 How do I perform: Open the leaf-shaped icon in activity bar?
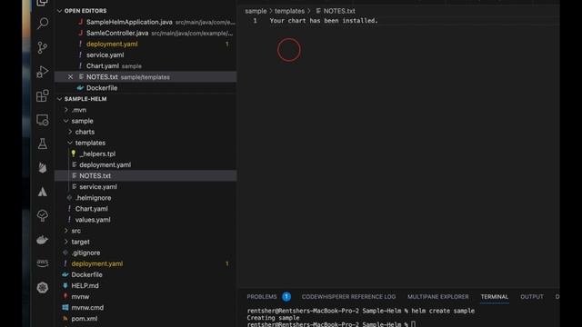(43, 167)
